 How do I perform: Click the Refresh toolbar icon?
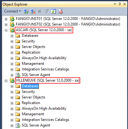(x=53, y=12)
